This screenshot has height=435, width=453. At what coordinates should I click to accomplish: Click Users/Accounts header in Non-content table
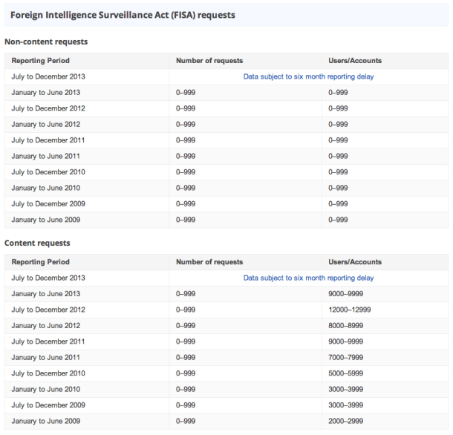355,61
